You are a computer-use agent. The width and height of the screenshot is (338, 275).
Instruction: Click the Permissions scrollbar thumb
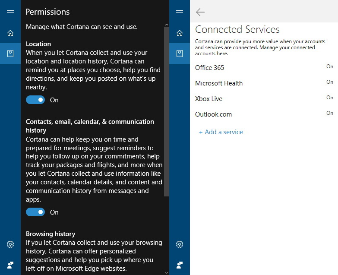click(167, 112)
